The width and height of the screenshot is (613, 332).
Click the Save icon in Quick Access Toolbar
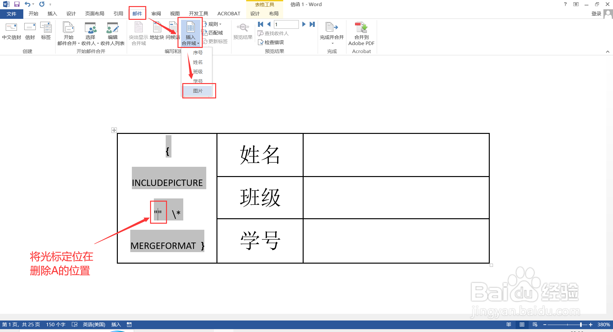coord(17,4)
